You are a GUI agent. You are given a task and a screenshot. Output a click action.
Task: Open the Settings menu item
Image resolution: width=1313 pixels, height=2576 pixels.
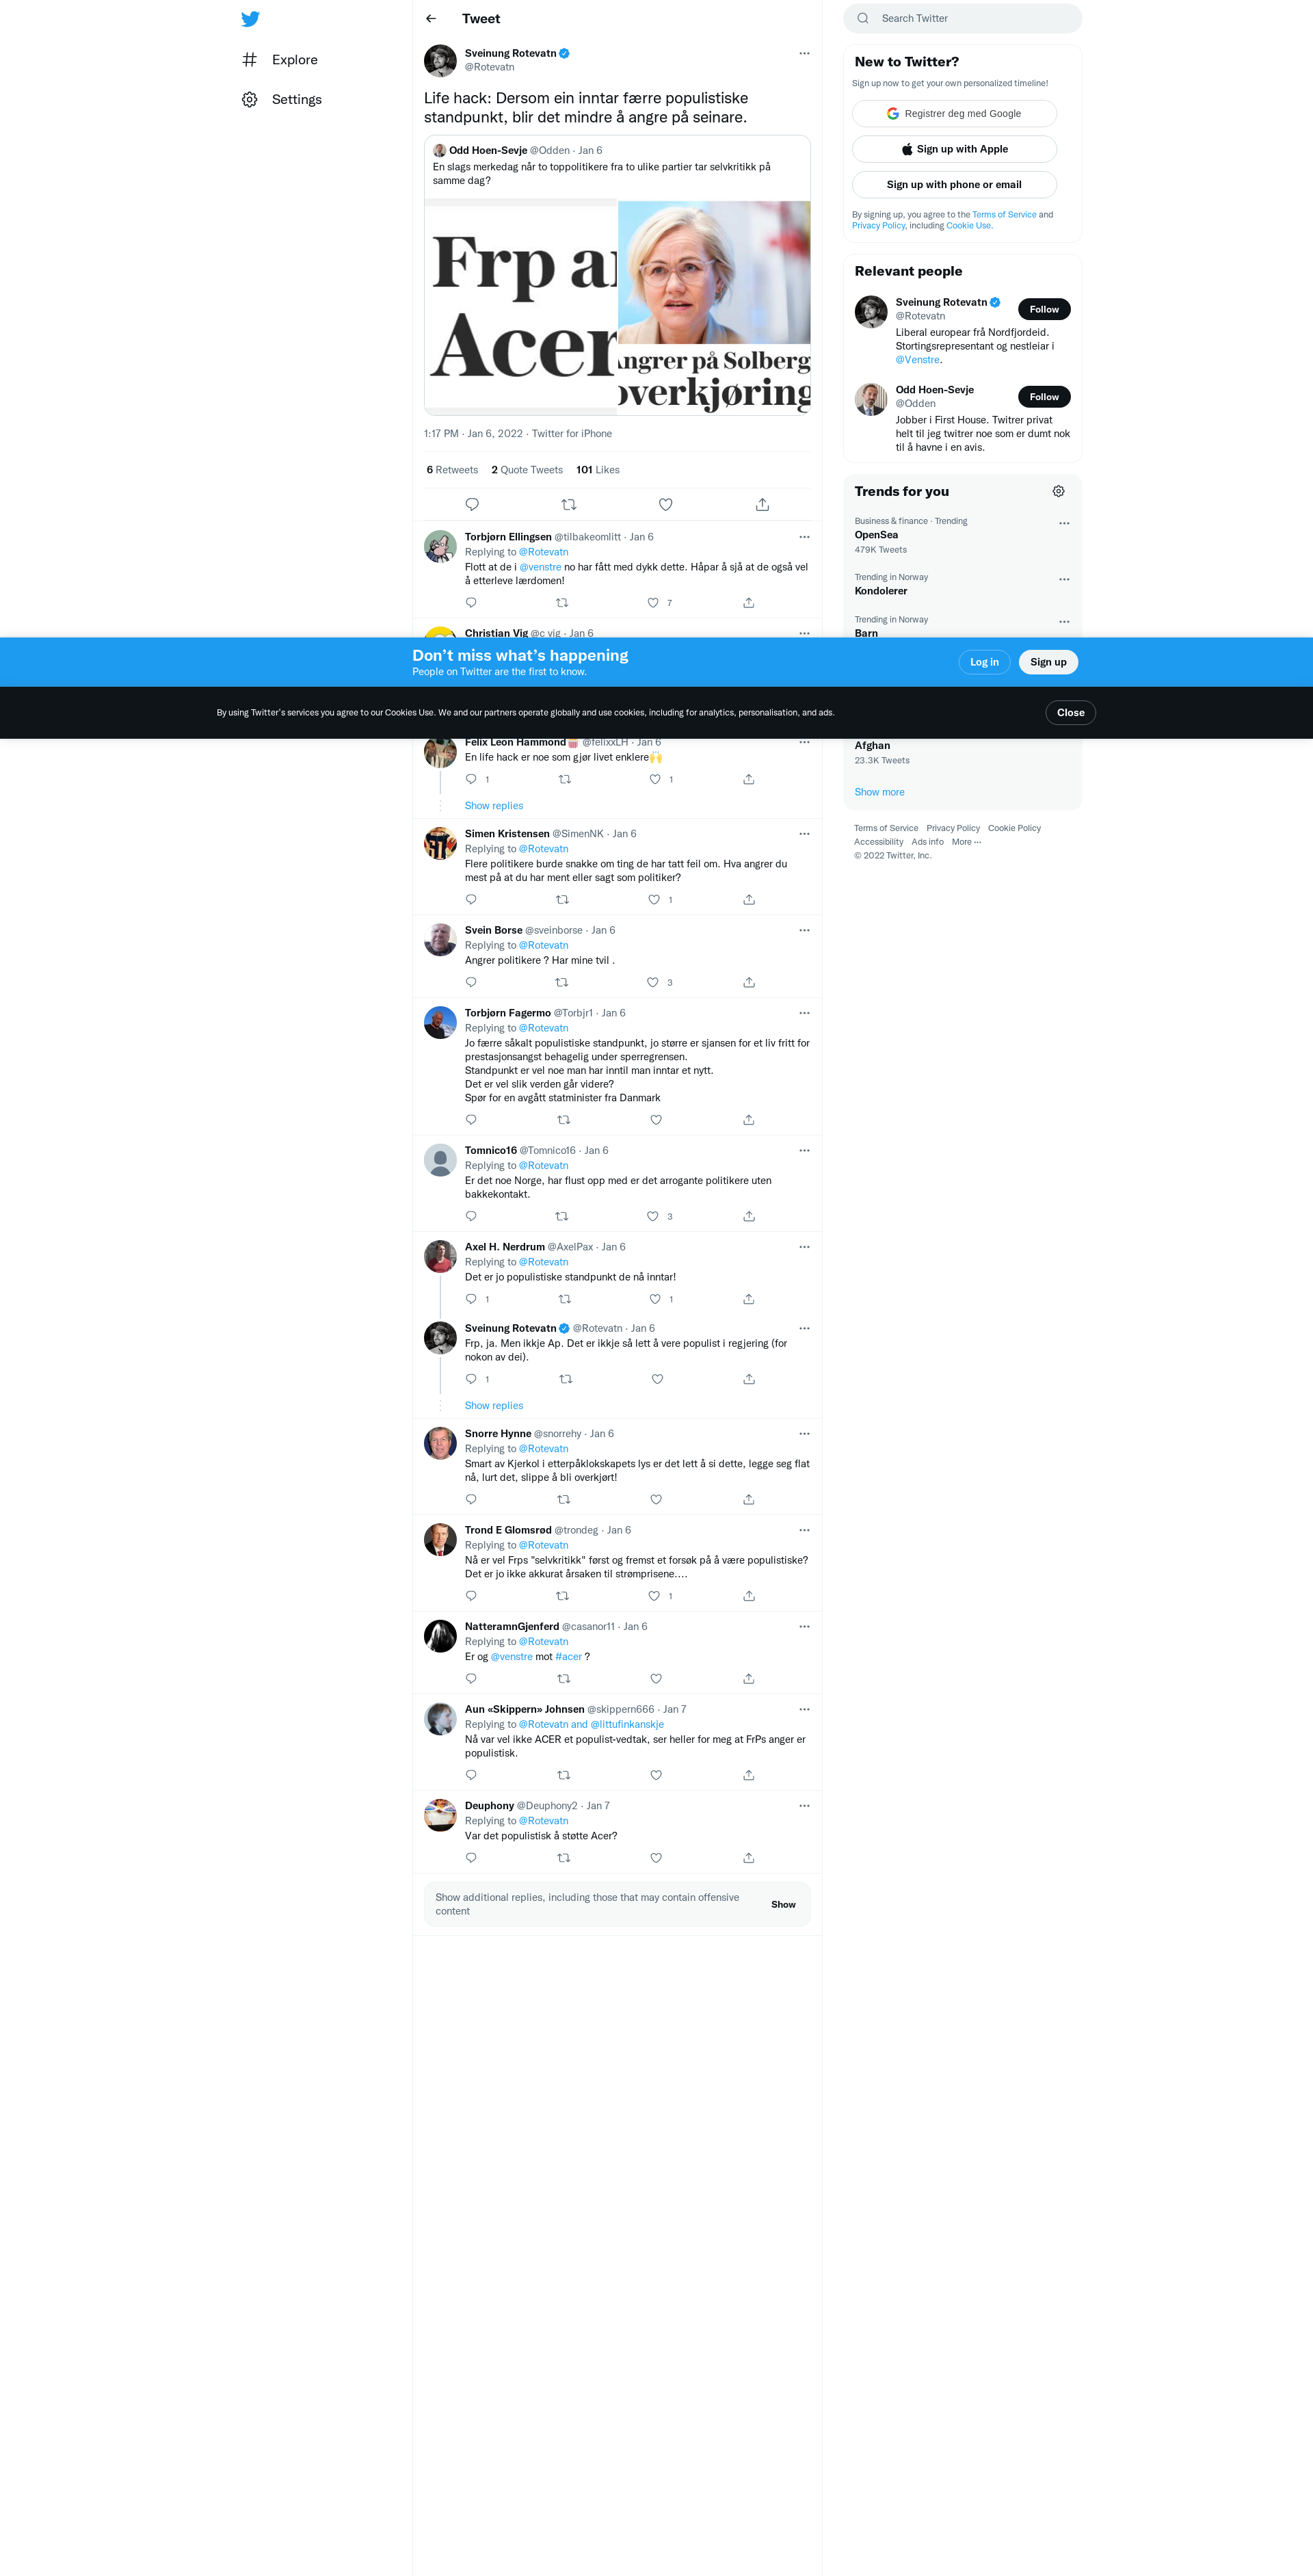282,100
